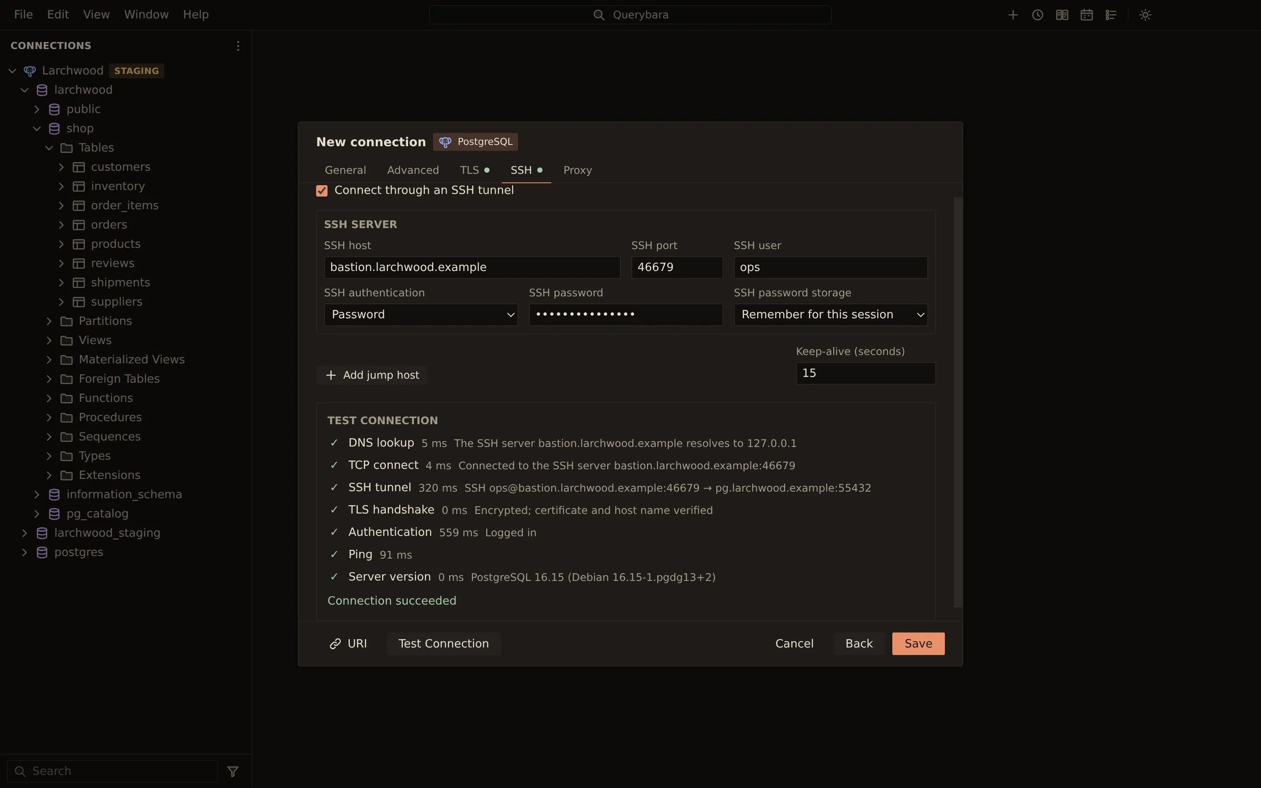Collapse the Larchwood connection node
The image size is (1261, 788).
tap(12, 71)
